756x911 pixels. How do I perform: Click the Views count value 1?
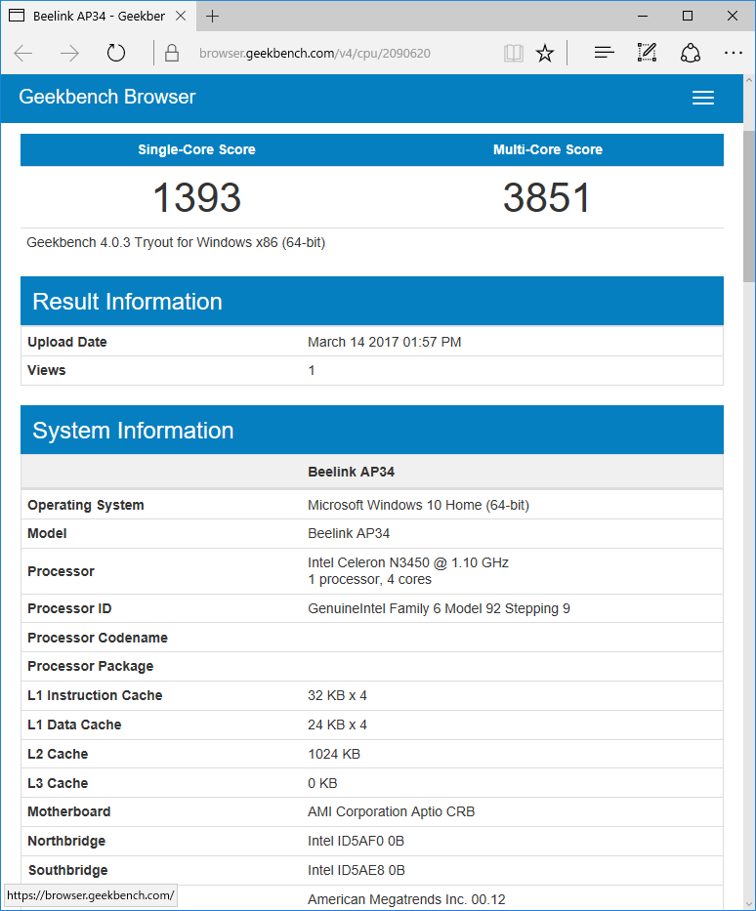pyautogui.click(x=312, y=371)
